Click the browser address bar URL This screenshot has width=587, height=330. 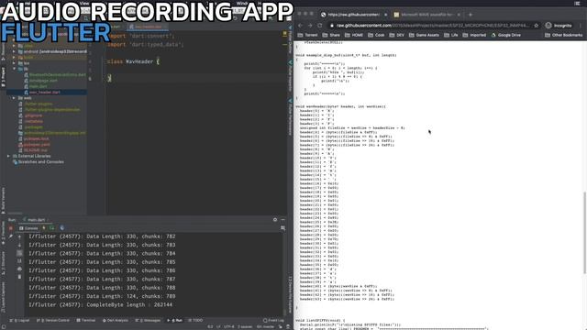tap(432, 26)
